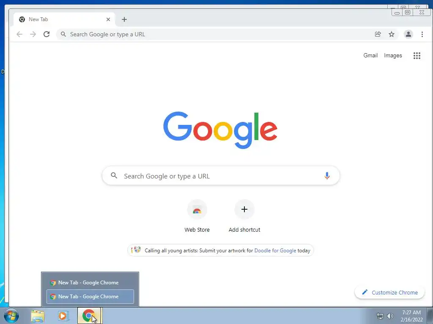Launch Windows Media Player from the taskbar
433x324 pixels.
click(x=63, y=316)
